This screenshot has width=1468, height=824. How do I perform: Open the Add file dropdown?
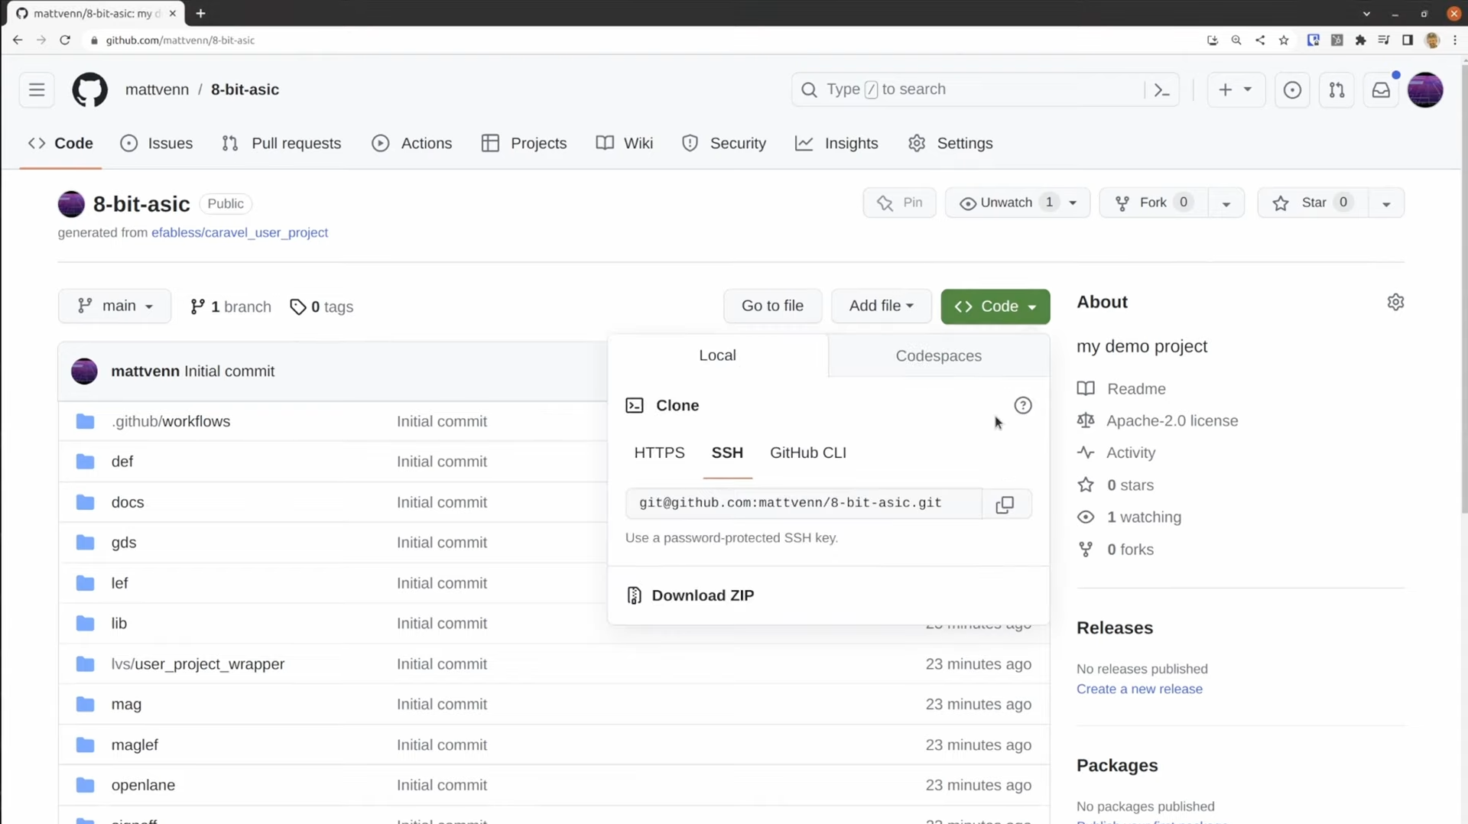pyautogui.click(x=881, y=306)
